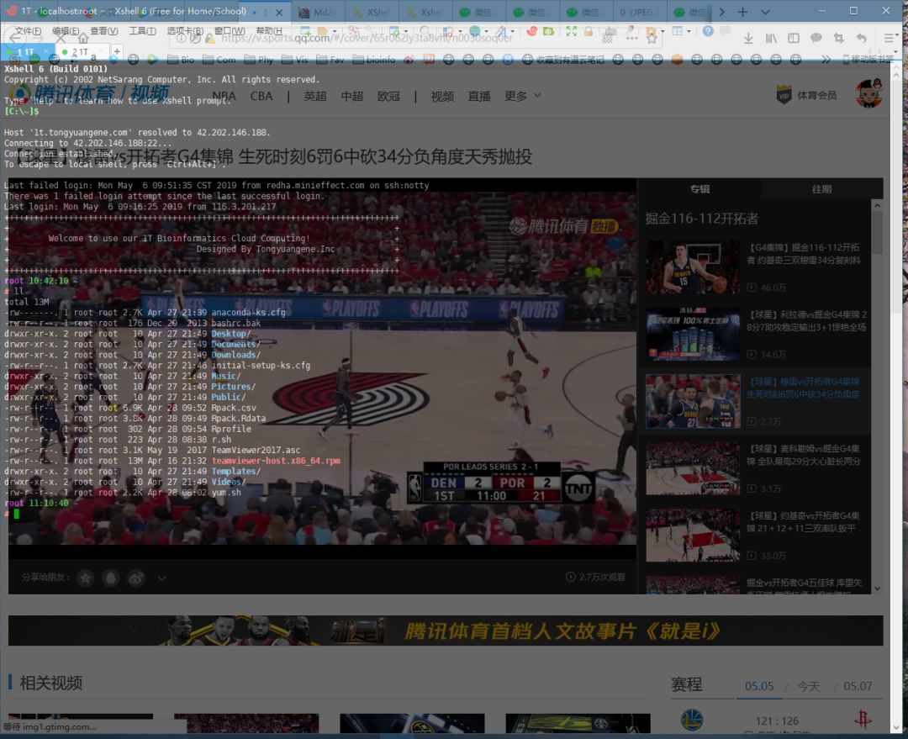This screenshot has width=908, height=739.
Task: Open the 移动版书签 bookmarks folder
Action: [868, 59]
